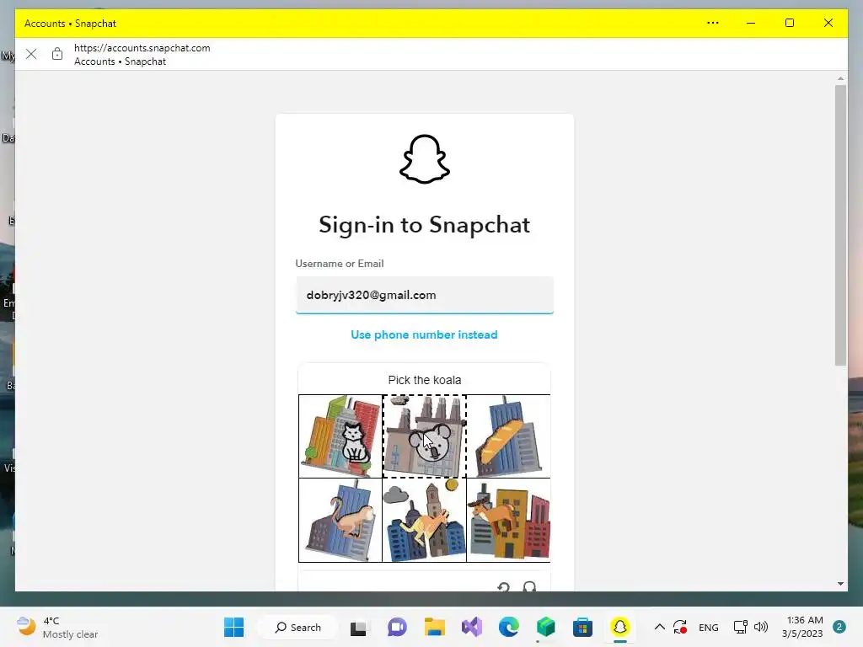
Task: Click the 'Sign-in to Snapchat' heading
Action: coord(425,225)
